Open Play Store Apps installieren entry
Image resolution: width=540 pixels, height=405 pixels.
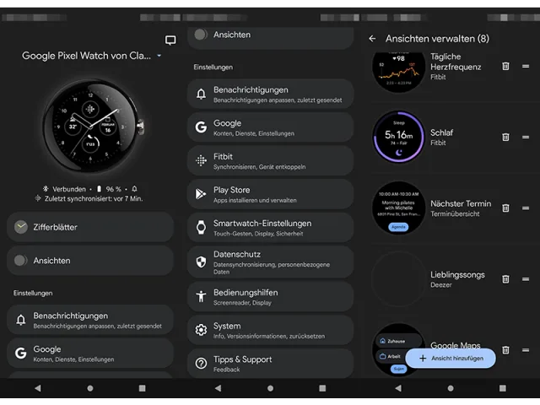coord(270,194)
